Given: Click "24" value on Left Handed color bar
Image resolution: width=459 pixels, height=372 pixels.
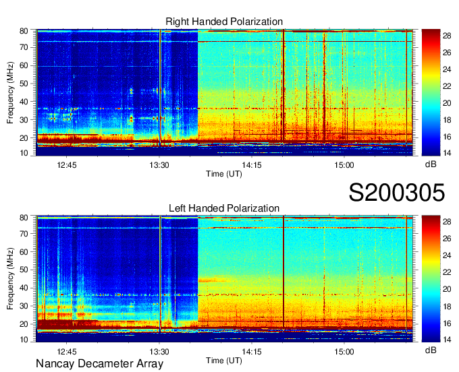Looking at the screenshot, I should (447, 255).
